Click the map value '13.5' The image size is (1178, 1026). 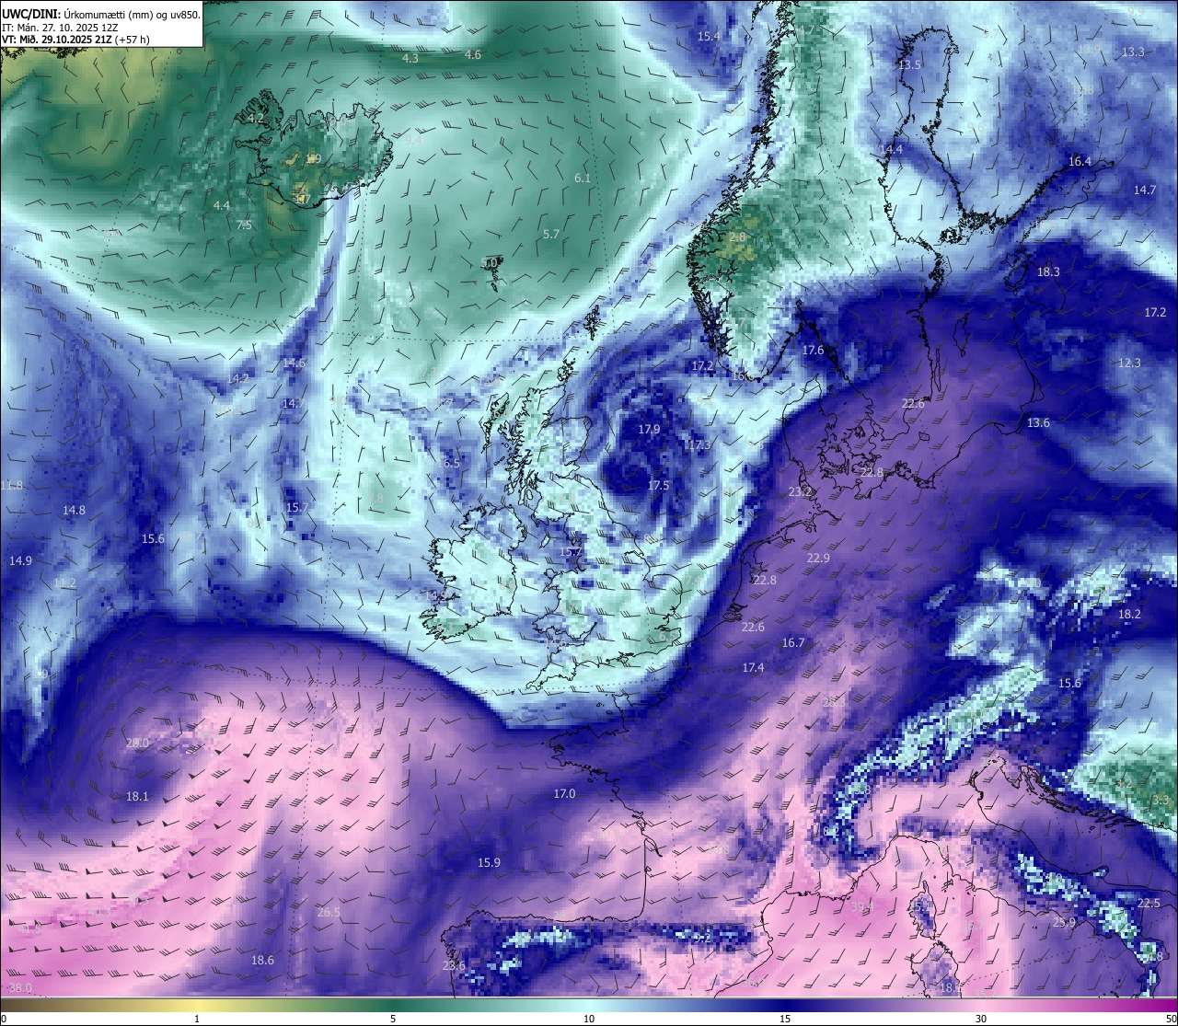click(909, 64)
